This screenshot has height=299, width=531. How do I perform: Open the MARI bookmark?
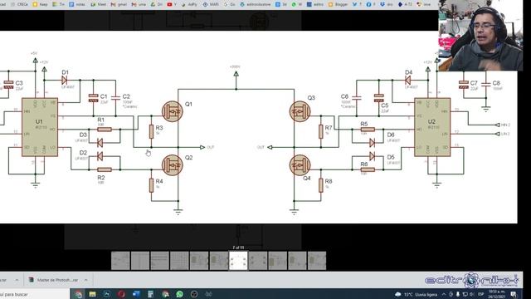(x=211, y=4)
